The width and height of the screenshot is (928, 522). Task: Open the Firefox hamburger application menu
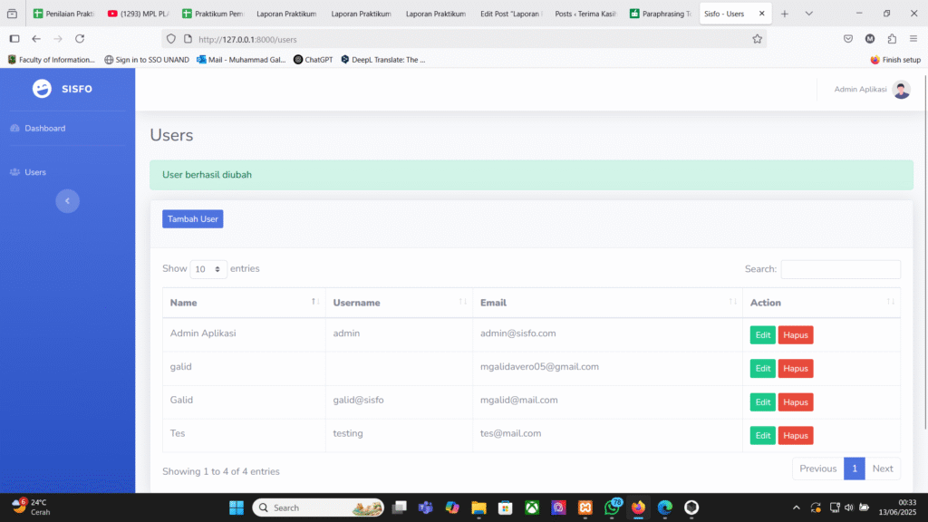[x=913, y=39]
